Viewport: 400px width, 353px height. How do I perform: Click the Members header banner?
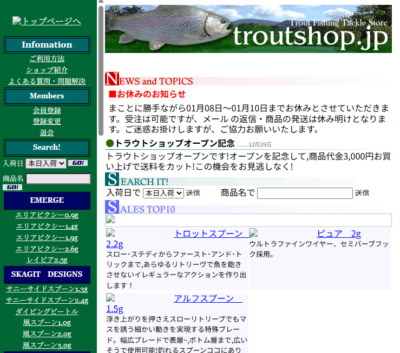47,96
